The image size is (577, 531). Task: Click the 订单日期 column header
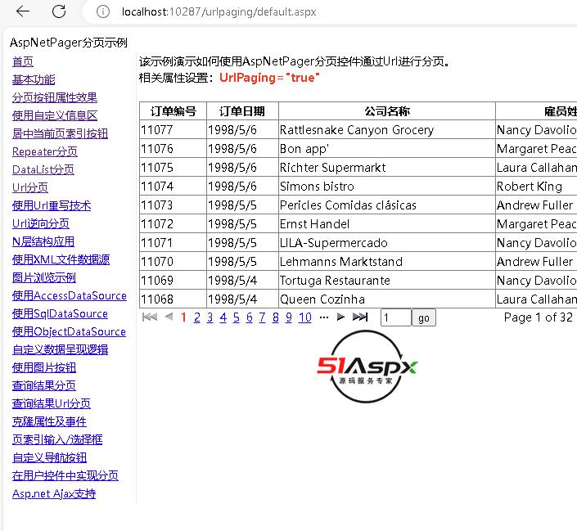coord(242,111)
